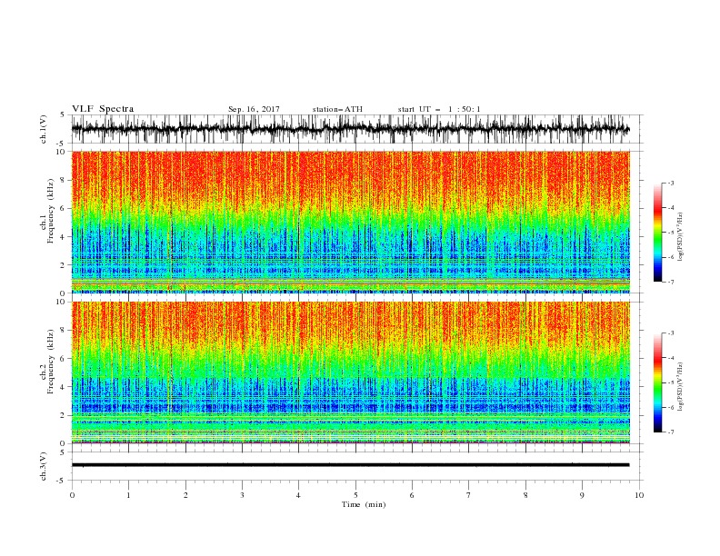Click the ch.1 spectrogram color bar
This screenshot has width=720, height=556.
point(657,232)
